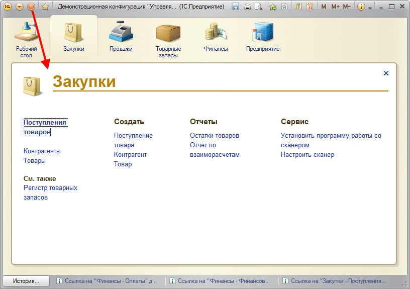
Task: Close the Закупки panel with X
Action: [x=386, y=73]
